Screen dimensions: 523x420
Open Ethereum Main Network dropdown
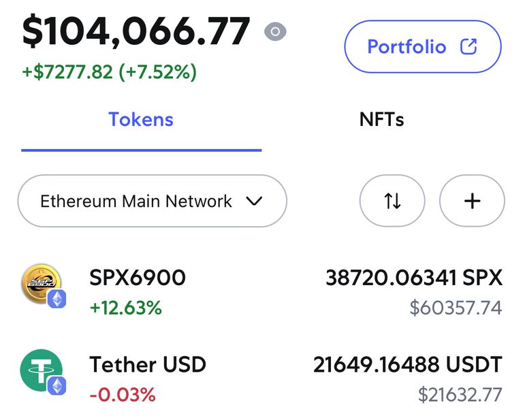point(153,201)
